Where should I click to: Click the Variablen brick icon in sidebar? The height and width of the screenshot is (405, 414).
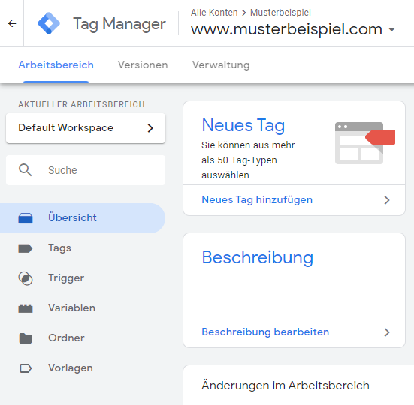[x=26, y=308]
